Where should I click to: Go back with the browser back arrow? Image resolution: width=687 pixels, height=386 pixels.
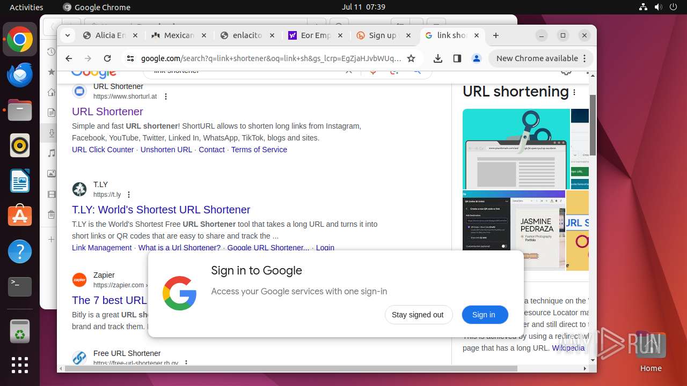coord(69,58)
